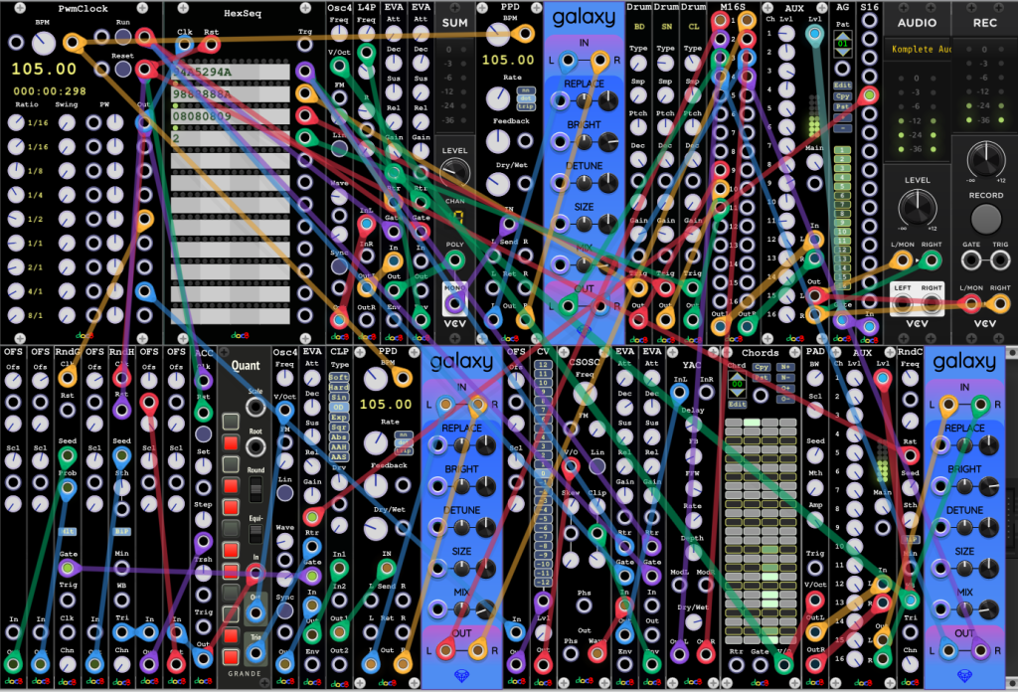Flip the Quant Equi- switch
1018x692 pixels.
(x=255, y=534)
